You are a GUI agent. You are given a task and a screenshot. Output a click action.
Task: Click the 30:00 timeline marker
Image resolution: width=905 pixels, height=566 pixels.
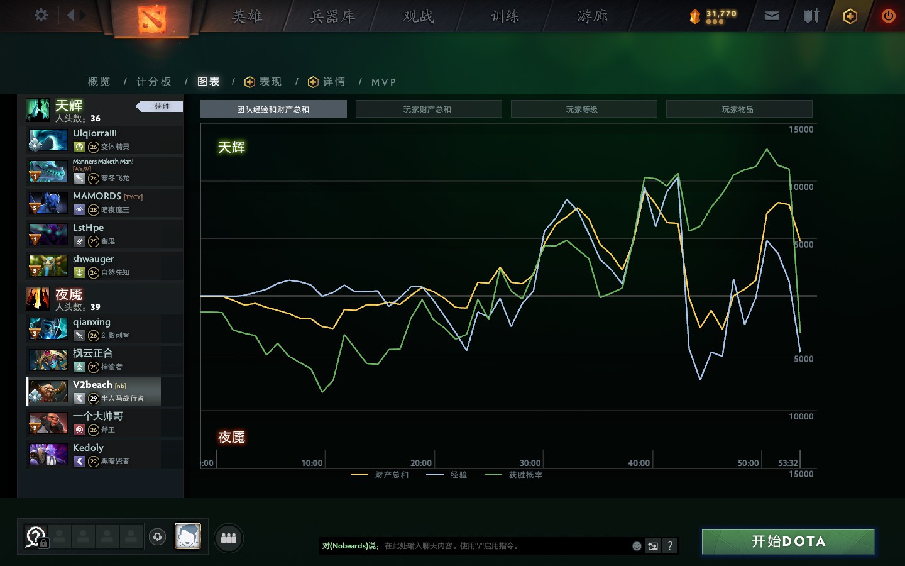tap(530, 463)
